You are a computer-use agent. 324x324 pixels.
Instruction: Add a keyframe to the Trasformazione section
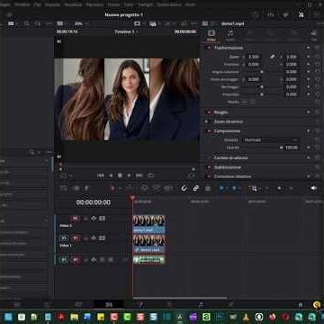(x=308, y=48)
